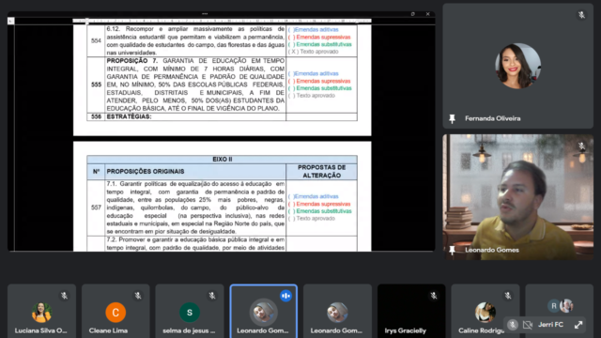Click the camera-off icon in the Jerri FC bar
The width and height of the screenshot is (601, 338).
tap(528, 325)
